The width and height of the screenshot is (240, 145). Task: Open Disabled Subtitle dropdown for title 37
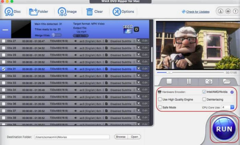(123, 111)
